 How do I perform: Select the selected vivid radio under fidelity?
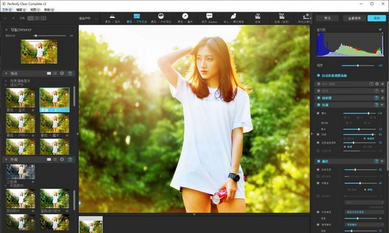click(x=365, y=190)
